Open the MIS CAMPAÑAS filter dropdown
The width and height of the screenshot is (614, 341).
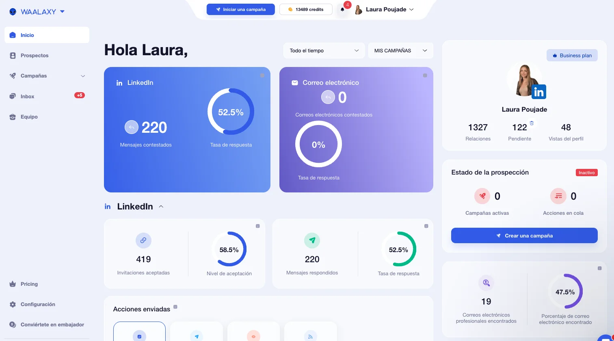tap(401, 51)
